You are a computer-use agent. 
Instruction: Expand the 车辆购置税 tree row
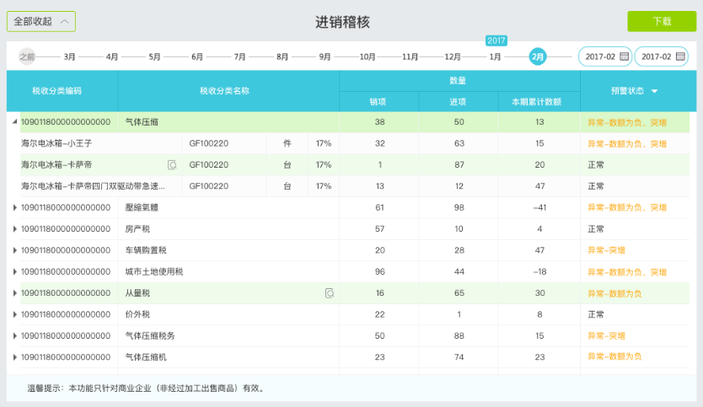pyautogui.click(x=13, y=250)
